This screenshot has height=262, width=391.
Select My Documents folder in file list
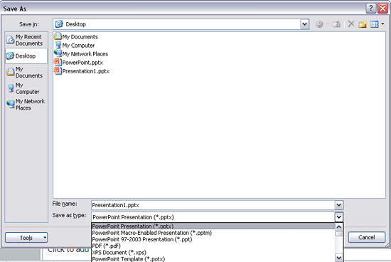pos(76,37)
